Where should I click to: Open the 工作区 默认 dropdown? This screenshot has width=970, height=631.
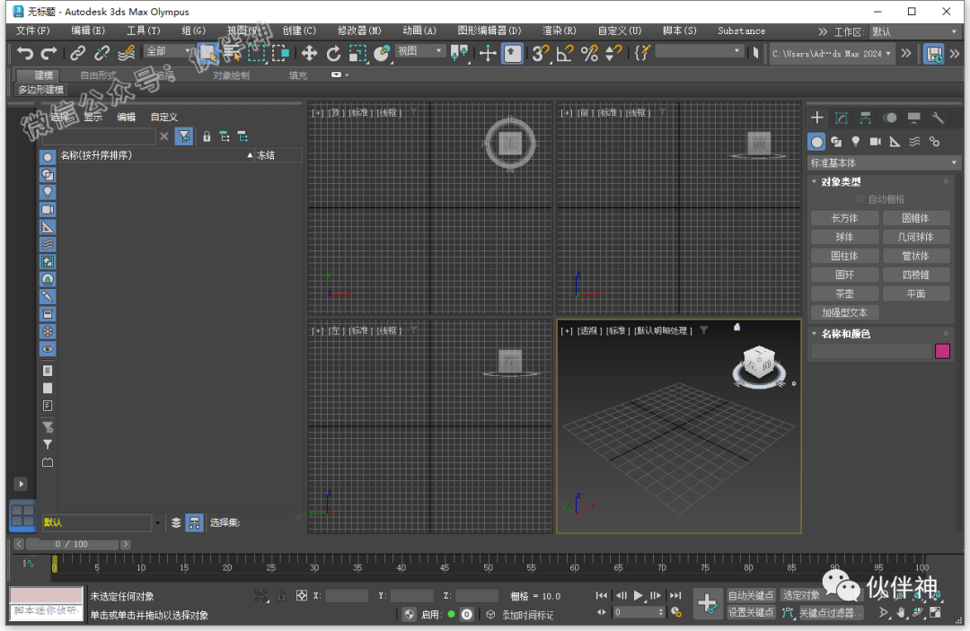tap(913, 31)
